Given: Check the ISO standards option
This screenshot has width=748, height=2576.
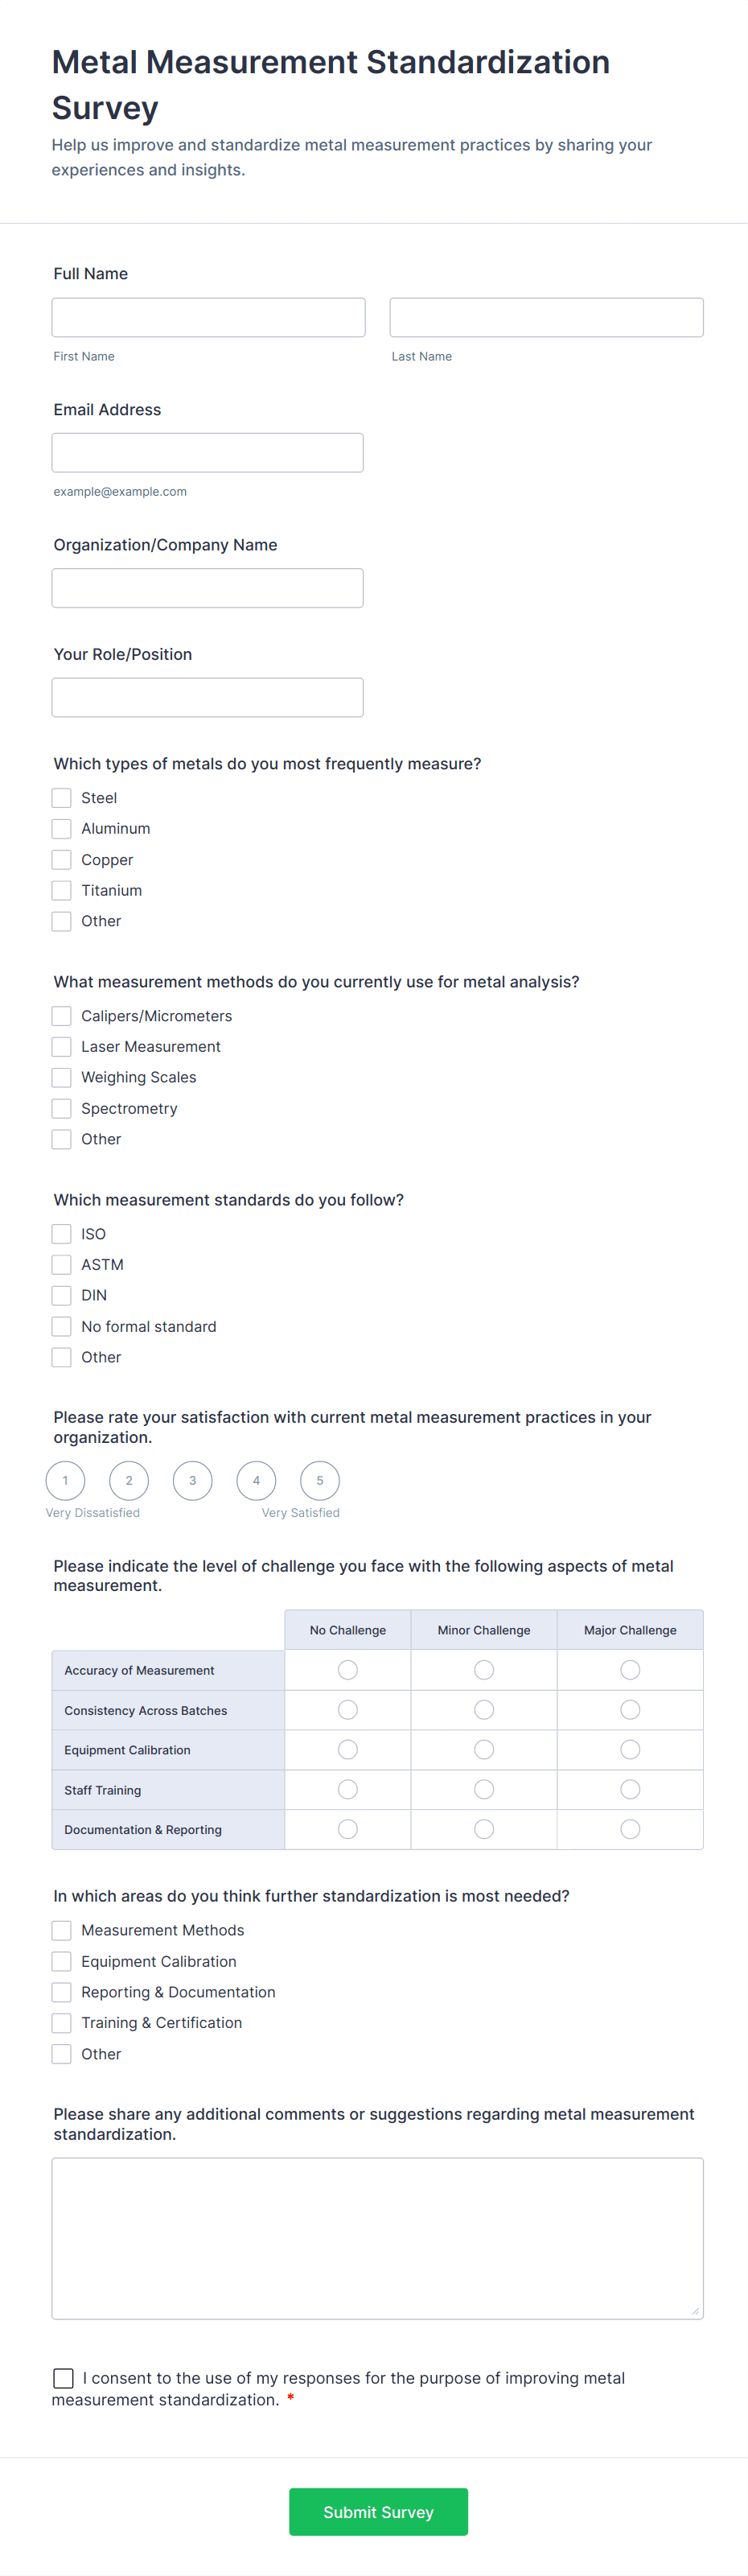Looking at the screenshot, I should 61,1233.
